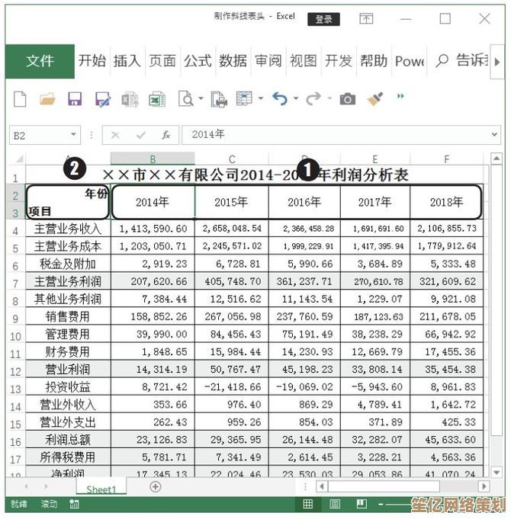Add a new sheet with plus button
Image resolution: width=511 pixels, height=519 pixels.
(156, 486)
